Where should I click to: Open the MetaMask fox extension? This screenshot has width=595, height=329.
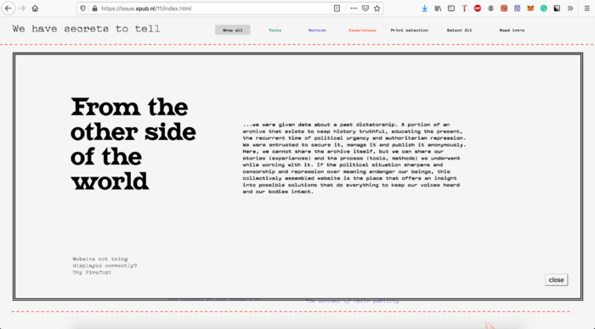[530, 8]
